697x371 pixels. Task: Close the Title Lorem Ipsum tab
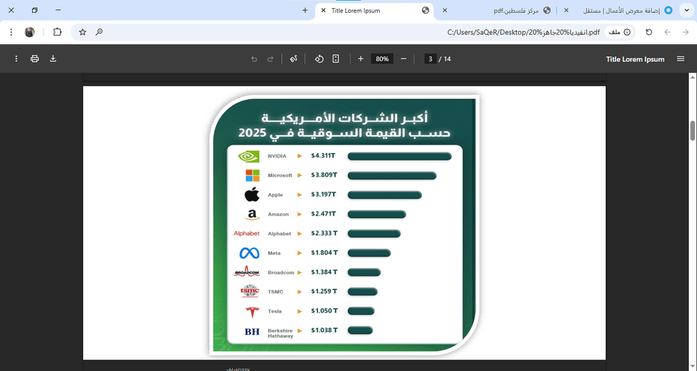point(323,10)
